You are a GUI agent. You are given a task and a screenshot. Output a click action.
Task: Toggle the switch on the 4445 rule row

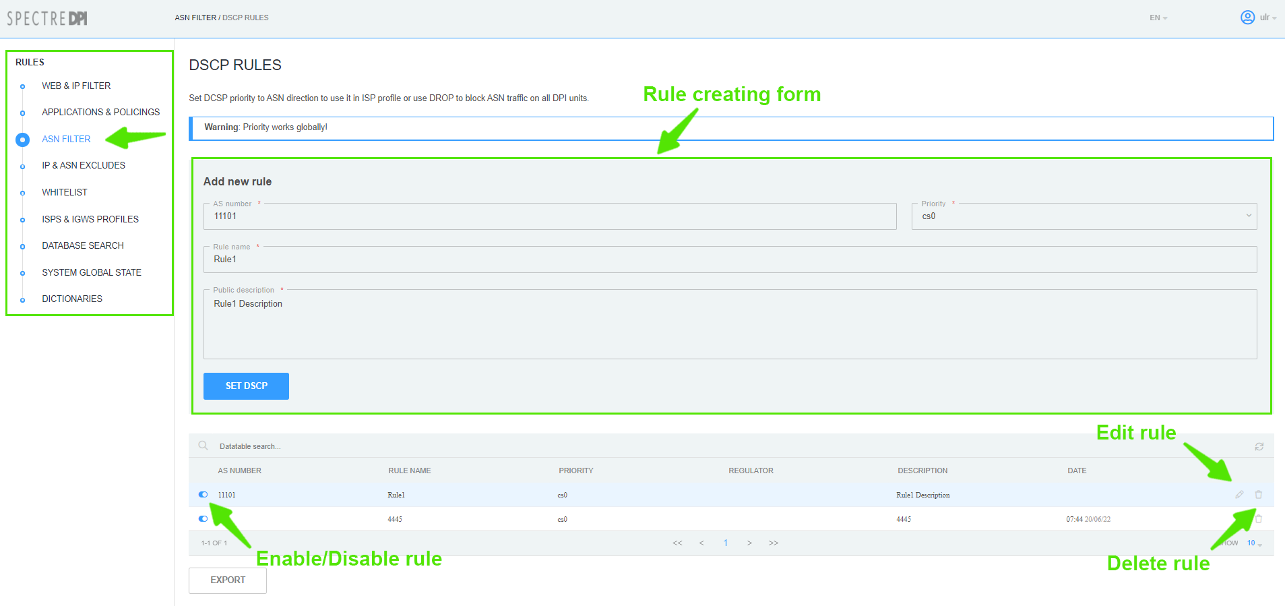point(203,519)
